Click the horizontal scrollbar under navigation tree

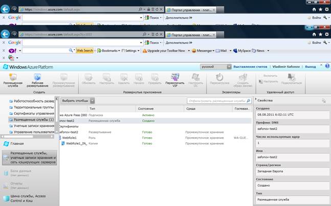27,137
